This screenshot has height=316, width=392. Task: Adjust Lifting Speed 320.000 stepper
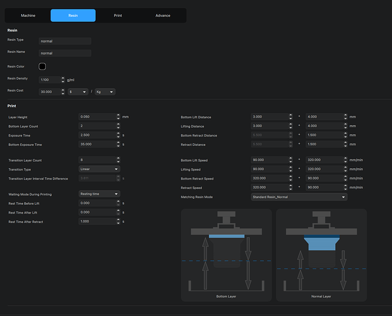(345, 169)
